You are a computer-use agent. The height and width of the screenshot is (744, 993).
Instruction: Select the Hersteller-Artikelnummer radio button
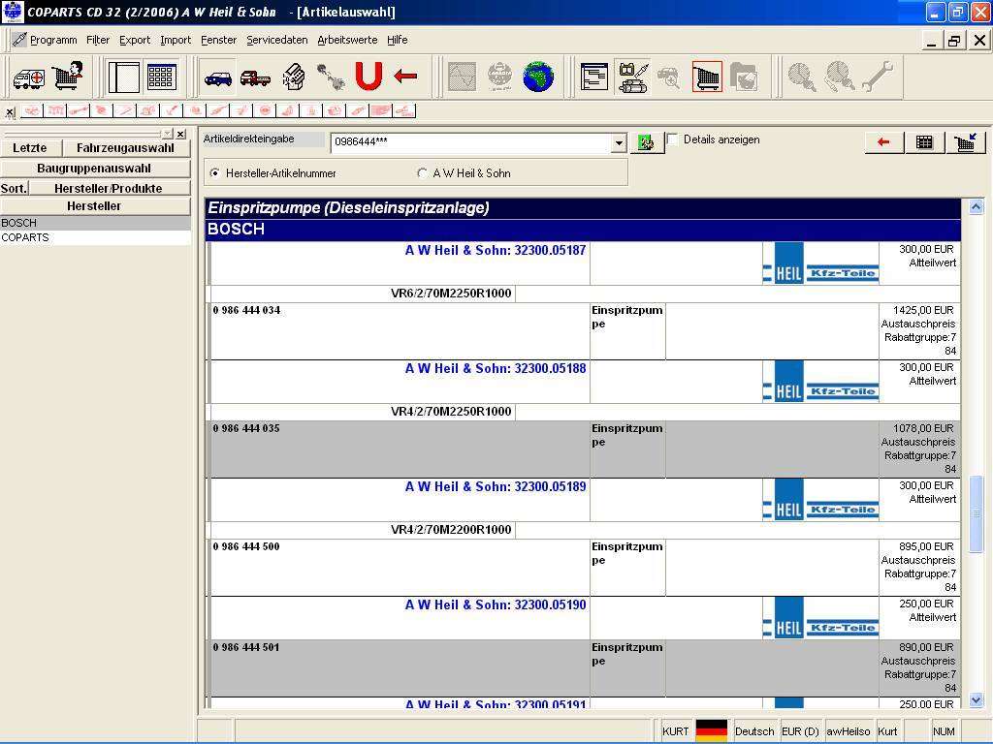[215, 172]
